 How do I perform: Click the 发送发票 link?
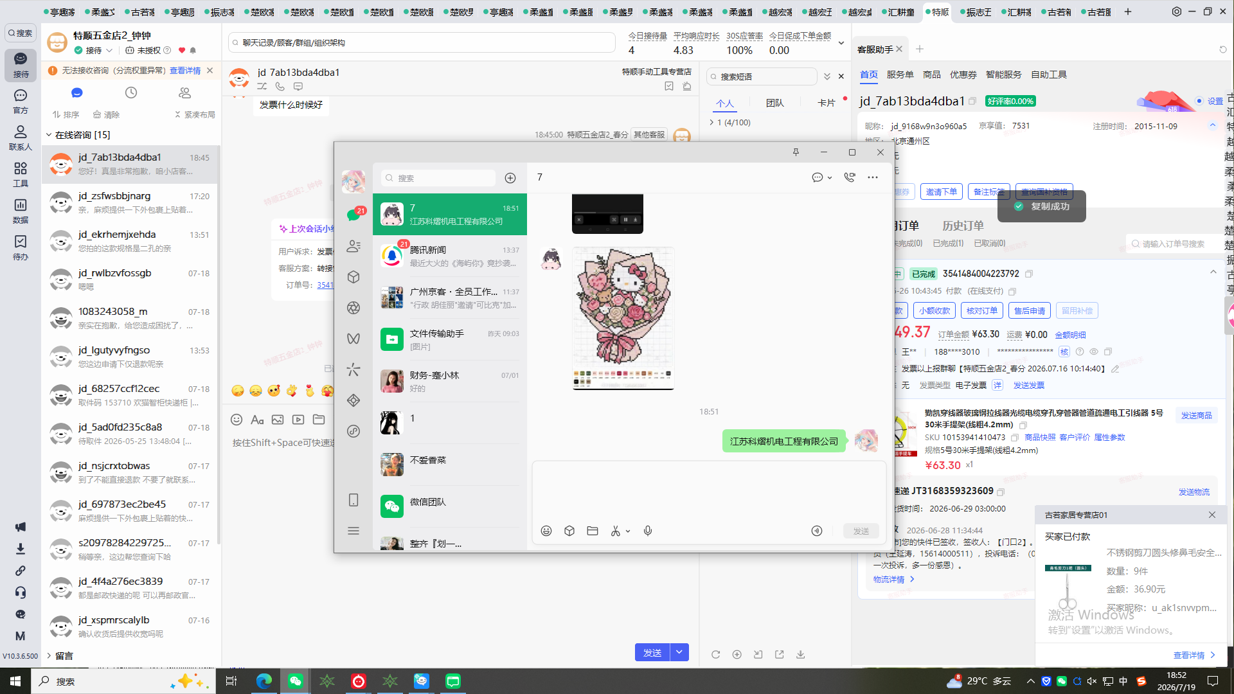(1029, 386)
